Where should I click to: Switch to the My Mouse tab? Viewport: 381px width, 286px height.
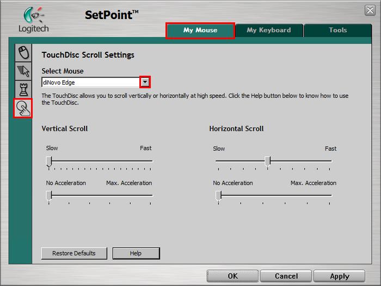(200, 31)
